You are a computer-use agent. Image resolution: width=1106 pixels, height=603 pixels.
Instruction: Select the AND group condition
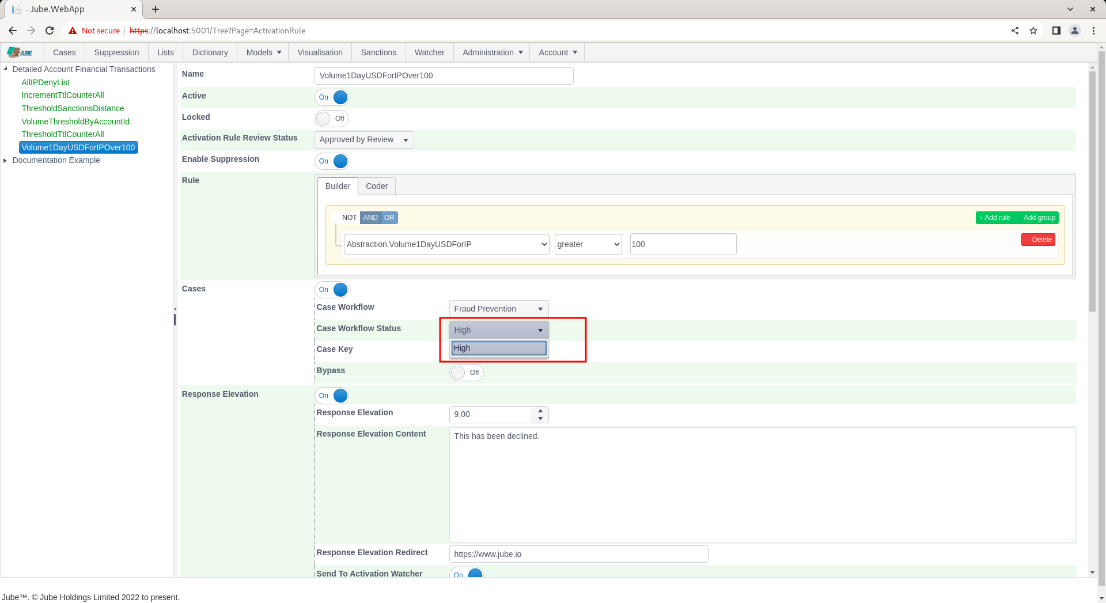(x=370, y=218)
